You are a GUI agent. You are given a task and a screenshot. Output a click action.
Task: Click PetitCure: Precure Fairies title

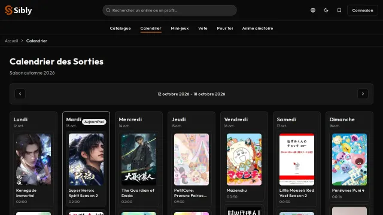tap(190, 193)
